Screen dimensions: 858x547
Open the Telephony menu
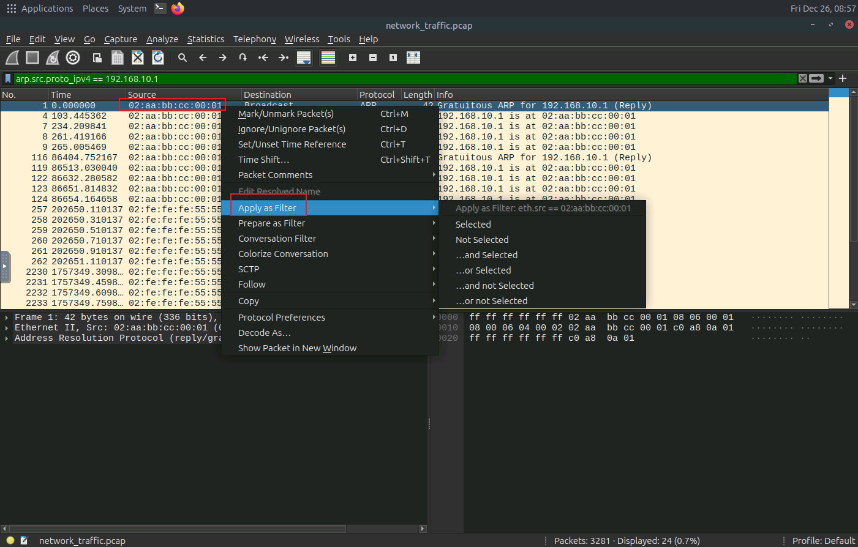(x=255, y=39)
